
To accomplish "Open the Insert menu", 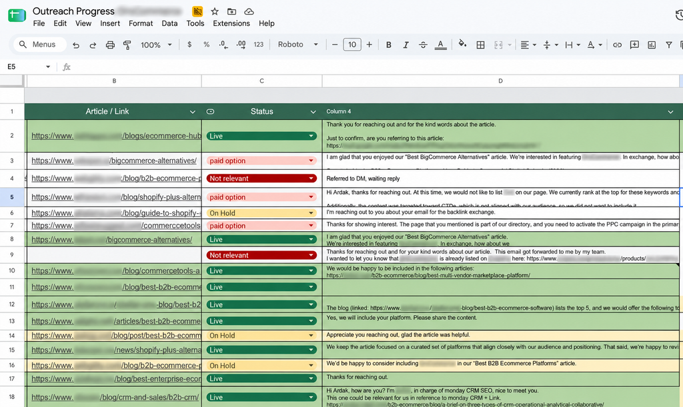I will coord(110,23).
